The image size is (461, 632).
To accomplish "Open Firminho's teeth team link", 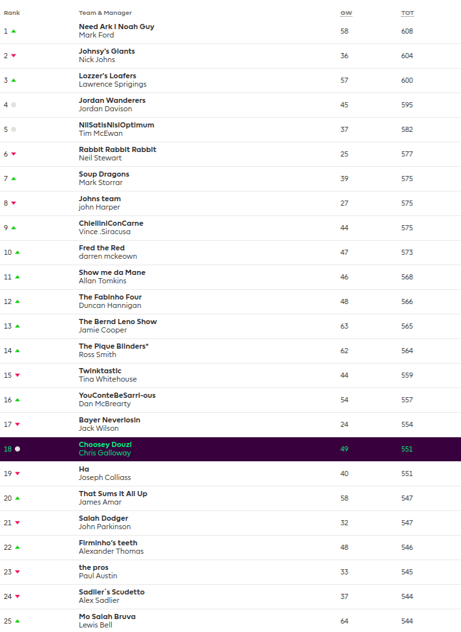I will pyautogui.click(x=108, y=543).
